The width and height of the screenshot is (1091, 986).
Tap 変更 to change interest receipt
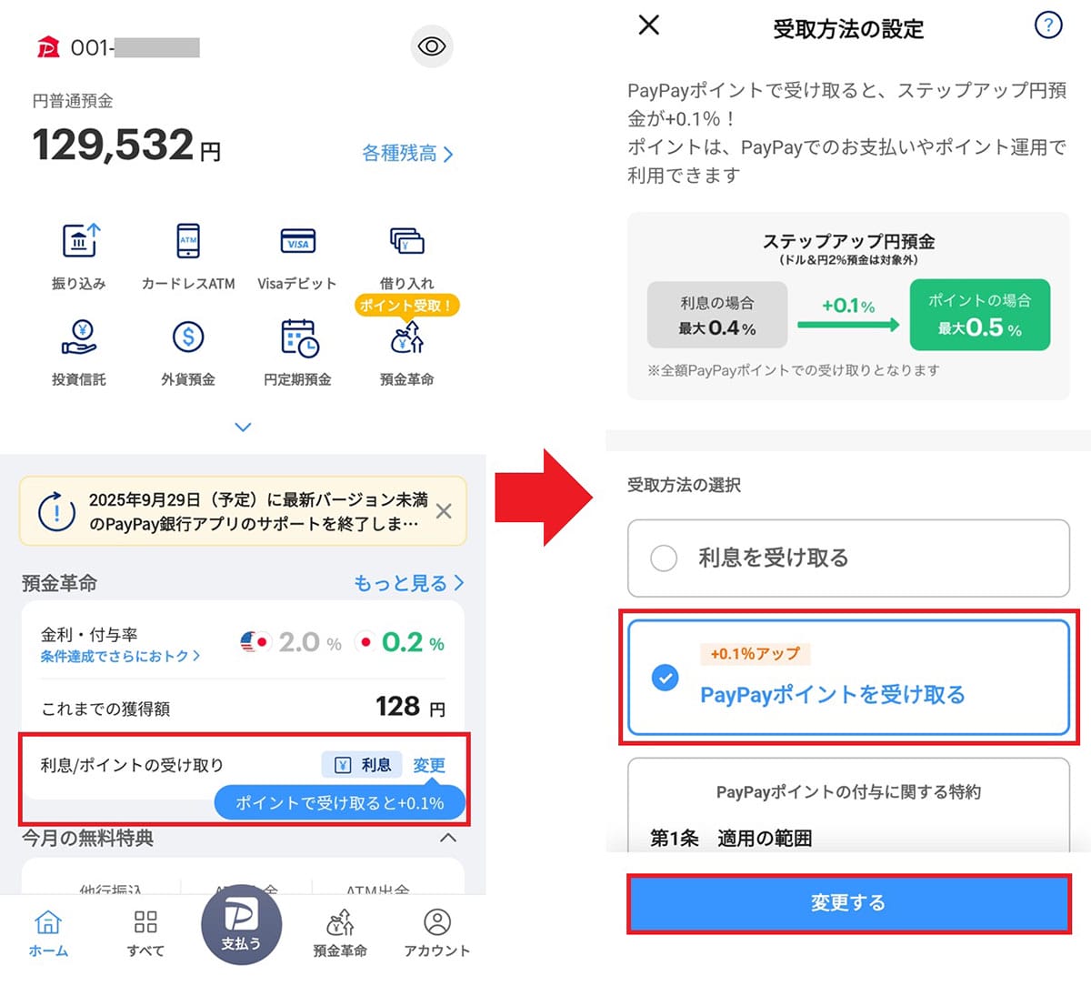429,765
